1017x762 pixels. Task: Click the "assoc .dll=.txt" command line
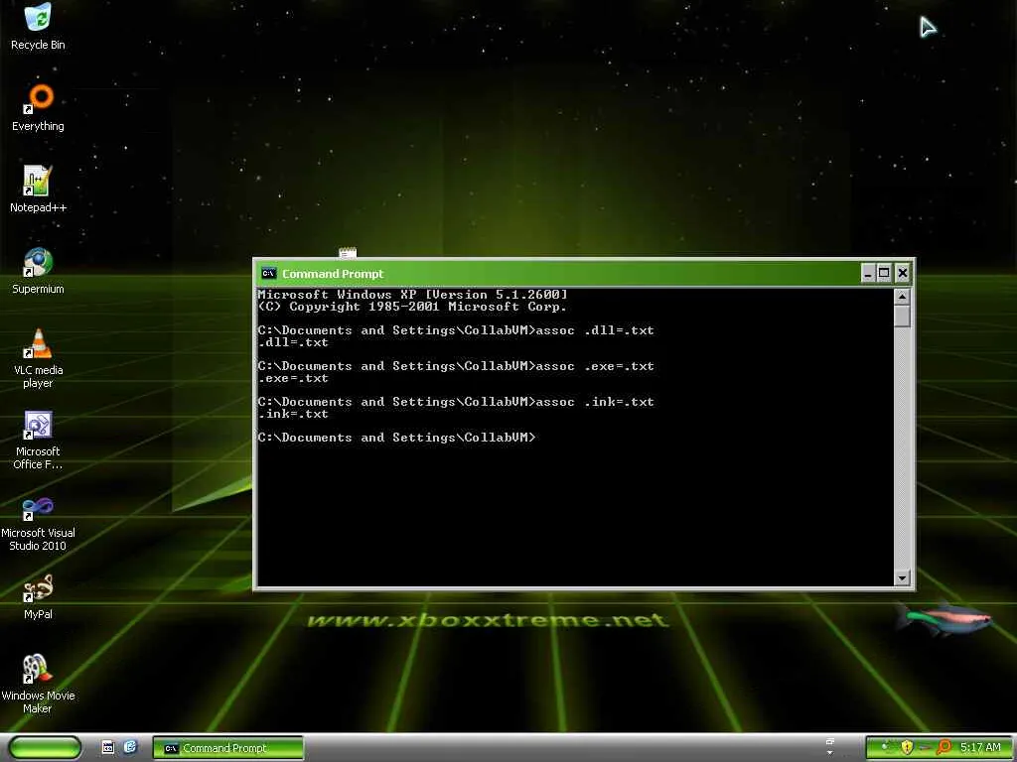pos(456,330)
